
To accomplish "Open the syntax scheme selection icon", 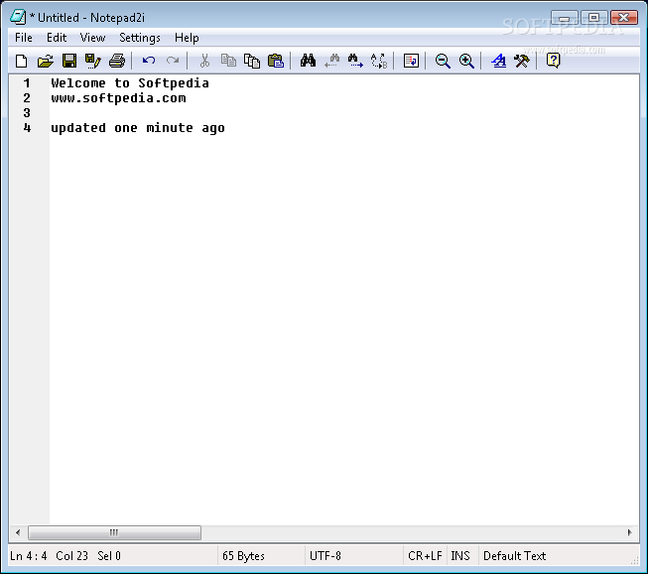I will [498, 62].
